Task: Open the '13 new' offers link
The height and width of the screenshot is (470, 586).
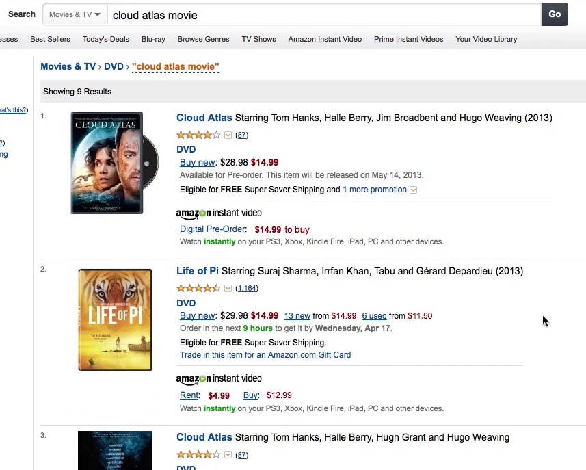Action: tap(297, 316)
